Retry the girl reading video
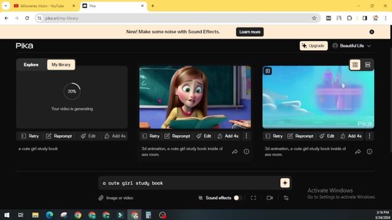Image resolution: width=392 pixels, height=220 pixels. click(x=151, y=136)
